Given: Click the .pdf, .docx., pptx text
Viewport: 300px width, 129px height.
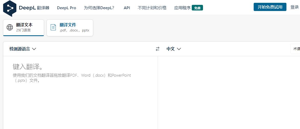Looking at the screenshot, I should [x=74, y=30].
